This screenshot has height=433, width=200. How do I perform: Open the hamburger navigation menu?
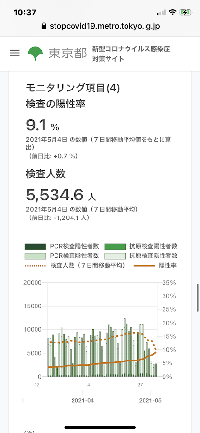pyautogui.click(x=15, y=53)
